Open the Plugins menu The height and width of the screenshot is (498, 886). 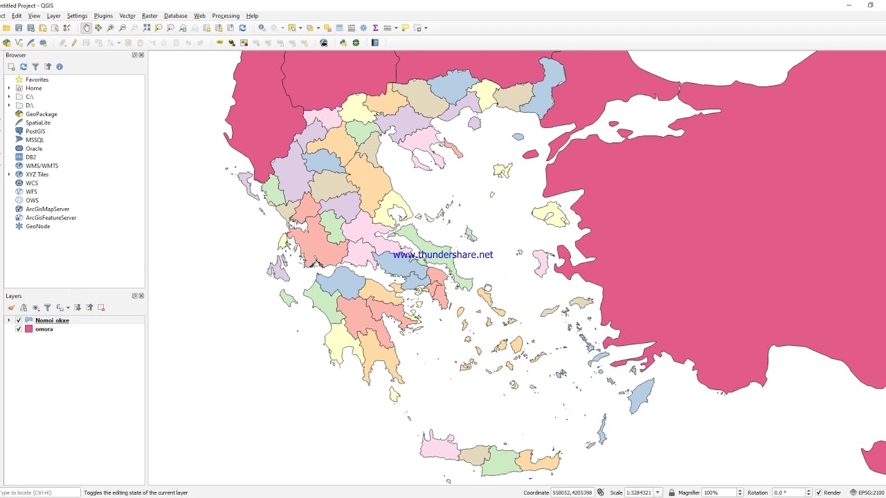tap(103, 15)
